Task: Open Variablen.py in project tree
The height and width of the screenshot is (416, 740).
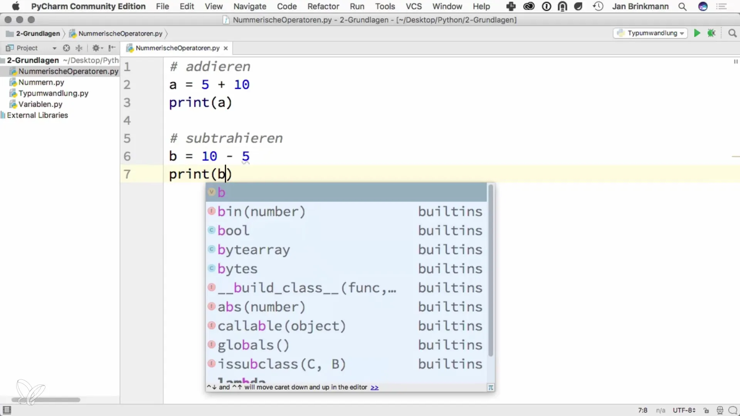Action: 40,104
